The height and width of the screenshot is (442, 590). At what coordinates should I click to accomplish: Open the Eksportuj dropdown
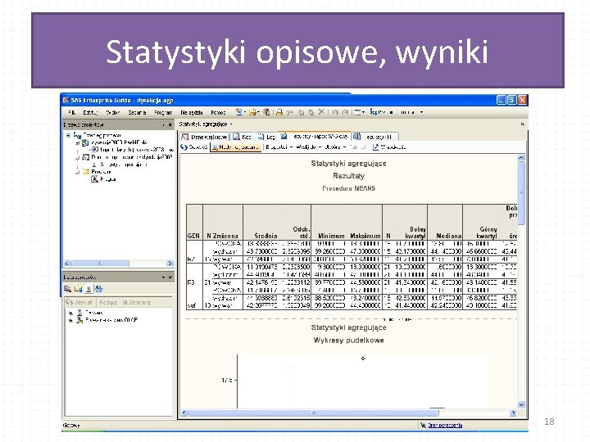pyautogui.click(x=279, y=147)
